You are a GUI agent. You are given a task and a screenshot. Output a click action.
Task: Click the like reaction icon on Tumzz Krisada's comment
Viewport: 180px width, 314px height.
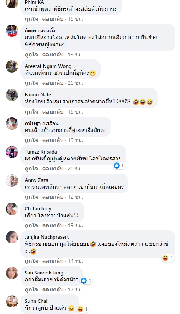pyautogui.click(x=117, y=165)
